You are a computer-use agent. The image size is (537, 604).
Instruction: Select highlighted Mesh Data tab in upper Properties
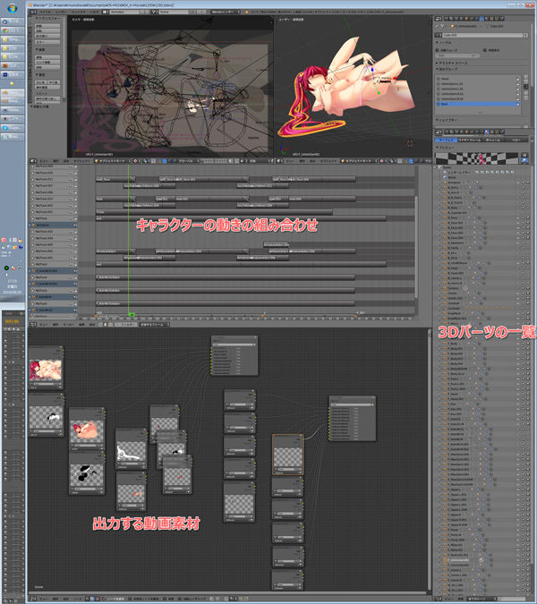482,19
